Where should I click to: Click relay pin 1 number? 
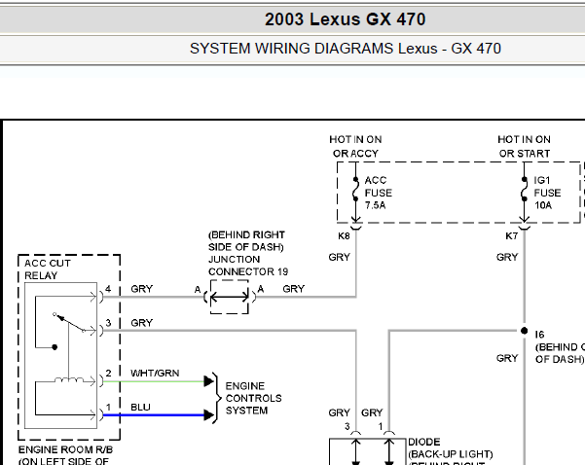click(108, 408)
